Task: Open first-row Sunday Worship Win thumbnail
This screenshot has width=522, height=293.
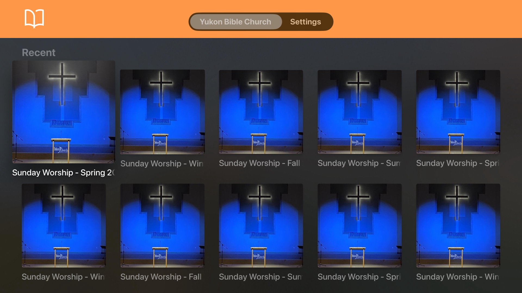Action: click(162, 112)
